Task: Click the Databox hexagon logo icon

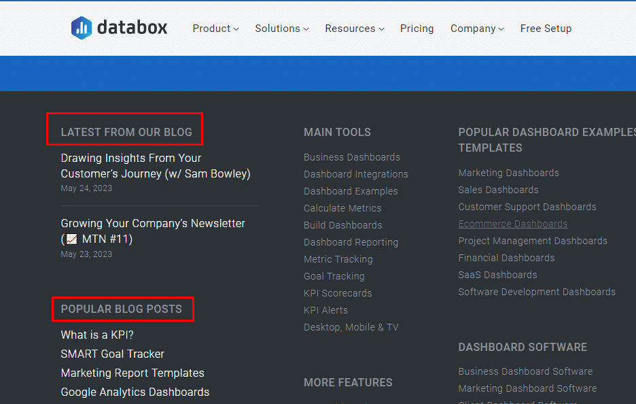Action: pyautogui.click(x=82, y=28)
